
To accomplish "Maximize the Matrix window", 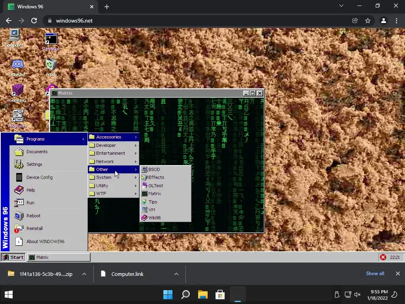I will (253, 93).
